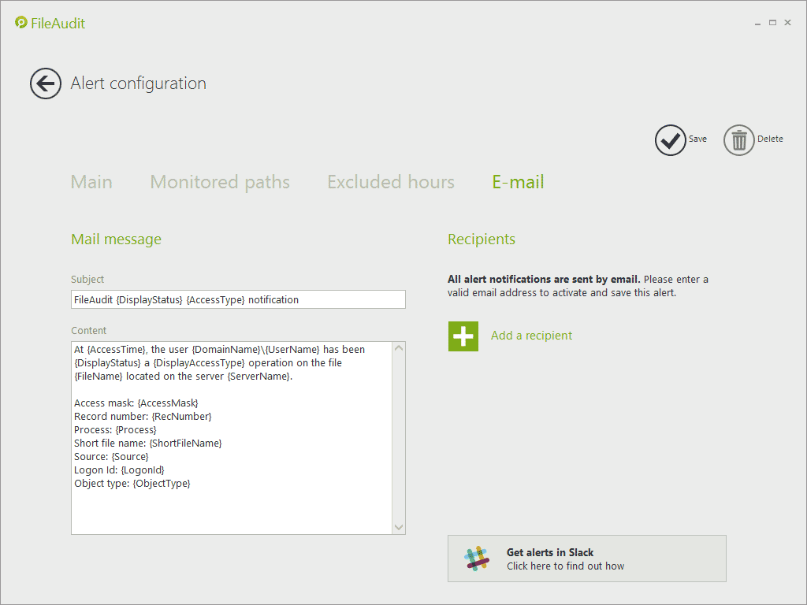This screenshot has height=605, width=807.
Task: Click the Delete trash can icon
Action: pyautogui.click(x=738, y=140)
